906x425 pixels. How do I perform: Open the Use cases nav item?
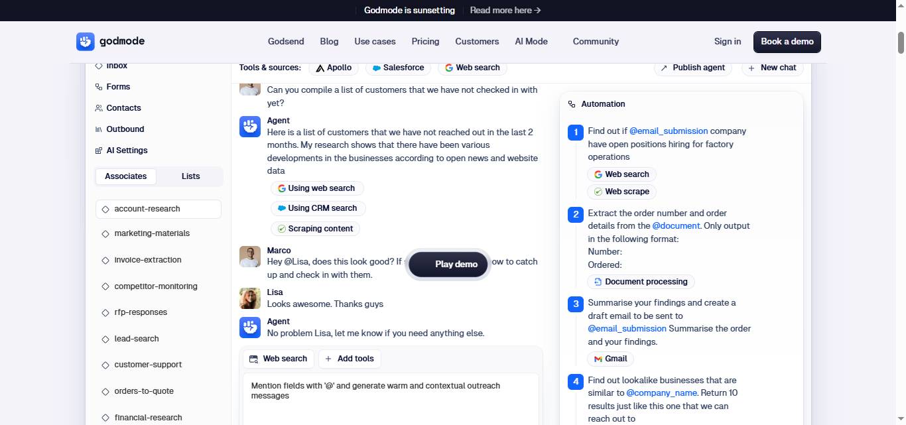pyautogui.click(x=375, y=41)
